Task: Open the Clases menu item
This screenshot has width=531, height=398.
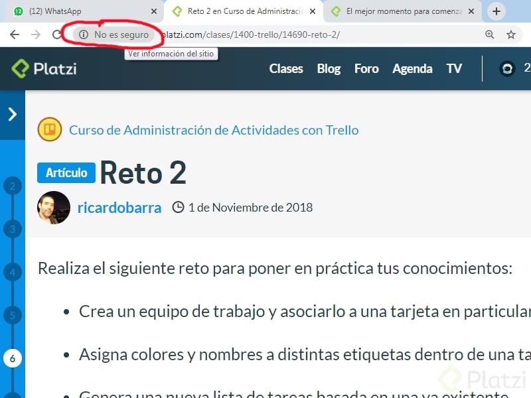Action: 286,69
